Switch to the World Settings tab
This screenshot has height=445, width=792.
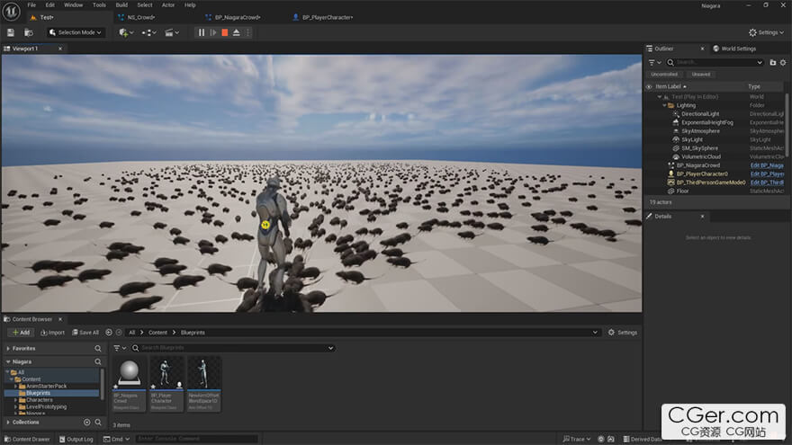click(x=734, y=49)
